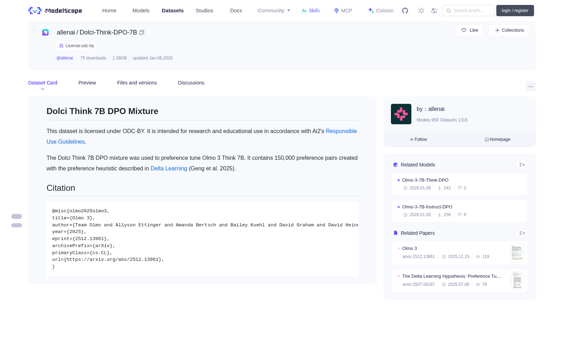Click the 'Olmo 3' paper title
Screen dimensions: 564x352
click(410, 249)
